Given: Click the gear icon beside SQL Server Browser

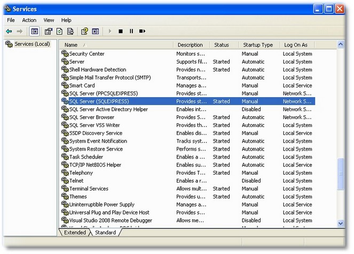Looking at the screenshot, I should pos(65,117).
